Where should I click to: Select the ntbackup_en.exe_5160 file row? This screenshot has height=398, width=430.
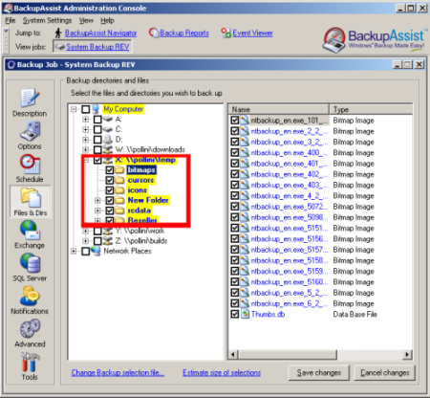pyautogui.click(x=320, y=282)
